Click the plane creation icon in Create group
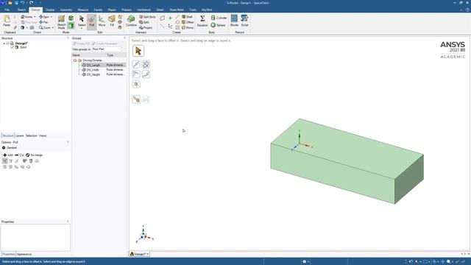The width and height of the screenshot is (471, 265). coord(163,18)
